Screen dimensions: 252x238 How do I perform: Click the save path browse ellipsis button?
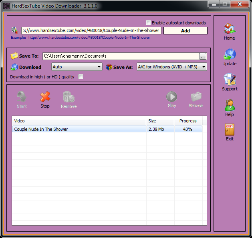pyautogui.click(x=203, y=56)
